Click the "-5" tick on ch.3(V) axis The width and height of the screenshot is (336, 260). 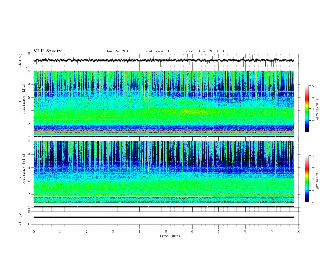[29, 225]
